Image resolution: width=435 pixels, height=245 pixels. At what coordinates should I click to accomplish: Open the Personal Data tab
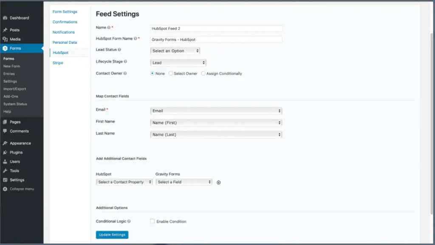[65, 42]
